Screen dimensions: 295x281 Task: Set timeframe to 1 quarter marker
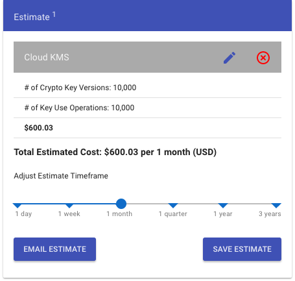(x=173, y=205)
